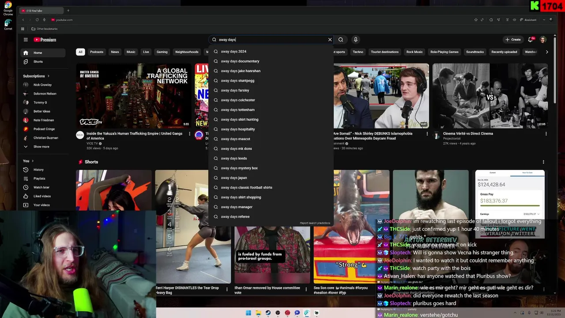Choose suggestion away days referee
The image size is (565, 318).
(x=271, y=216)
